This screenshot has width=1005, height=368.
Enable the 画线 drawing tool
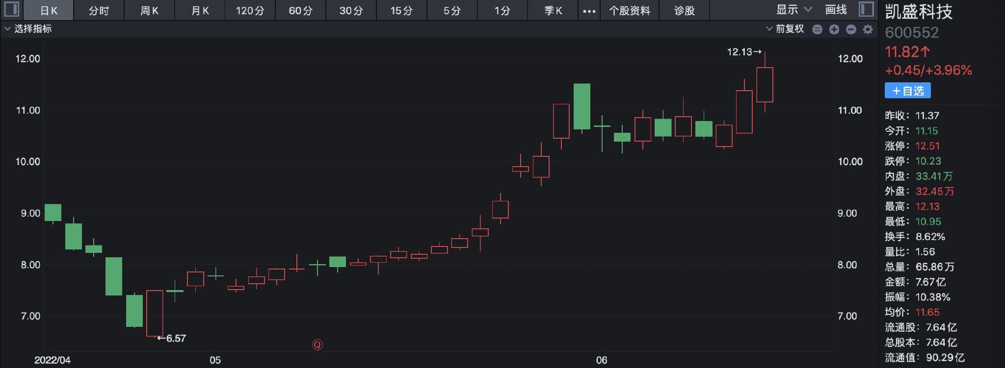point(836,10)
